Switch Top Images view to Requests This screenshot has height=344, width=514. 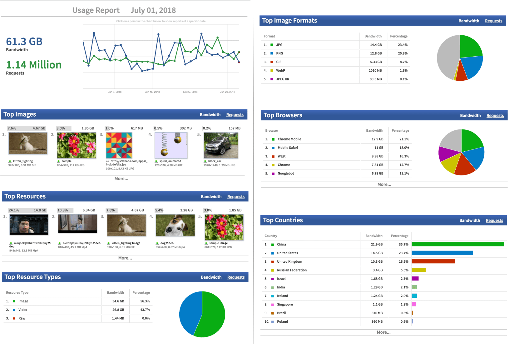coord(235,114)
